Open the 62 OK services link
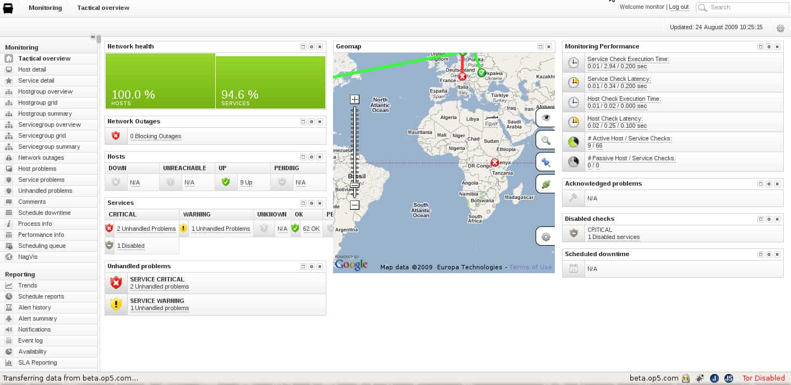Screen dimensions: 791x385 (312, 229)
